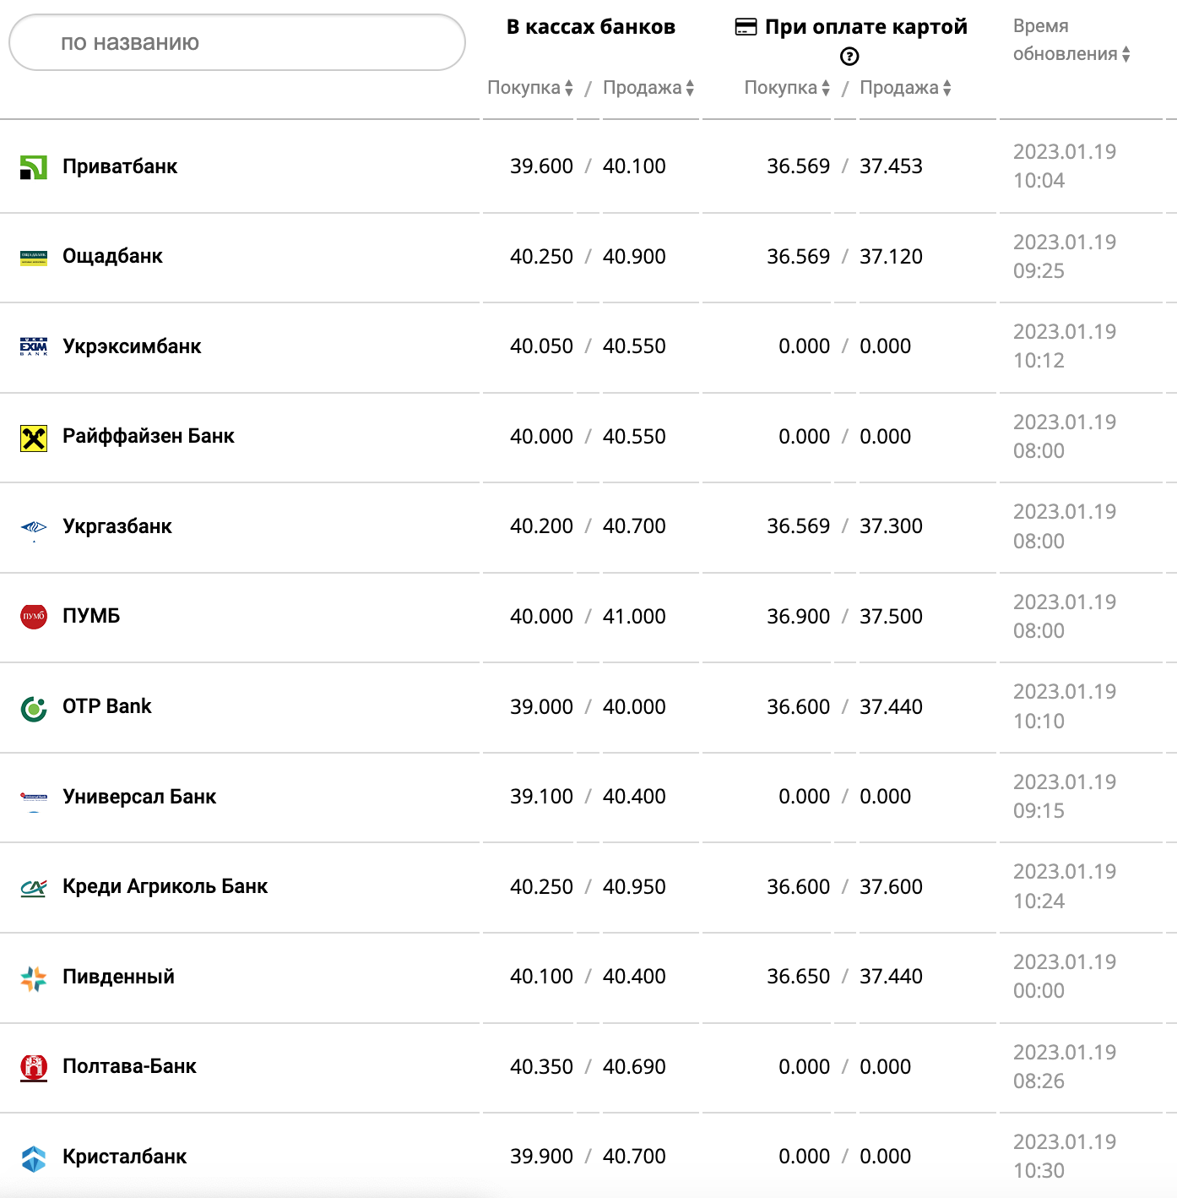The width and height of the screenshot is (1177, 1198).
Task: Click the Privatbank green logo icon
Action: [x=34, y=167]
